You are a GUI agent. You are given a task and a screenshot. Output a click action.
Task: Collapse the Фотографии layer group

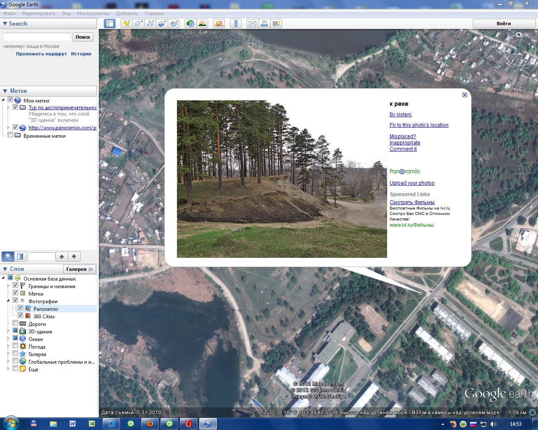(8, 301)
